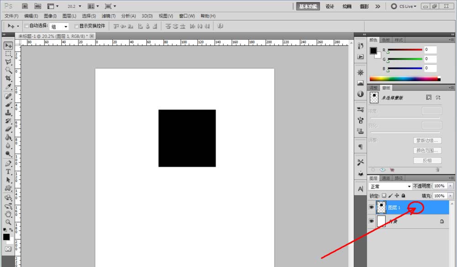Choose the 绘画 workspace
The image size is (457, 267).
pos(347,6)
